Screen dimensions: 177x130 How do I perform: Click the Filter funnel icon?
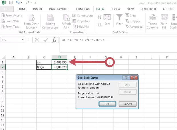pyautogui.click(x=119, y=18)
